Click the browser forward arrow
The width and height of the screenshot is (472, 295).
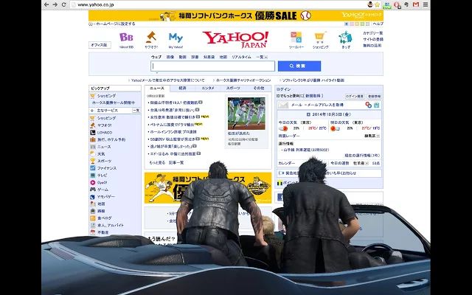tap(55, 4)
